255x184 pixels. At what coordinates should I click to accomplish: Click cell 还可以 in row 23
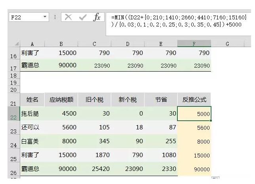[32, 127]
